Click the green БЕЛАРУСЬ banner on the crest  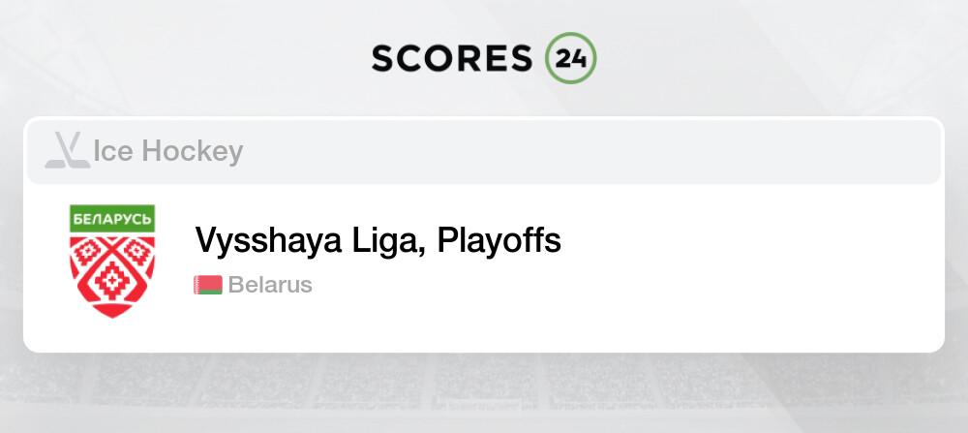[112, 218]
